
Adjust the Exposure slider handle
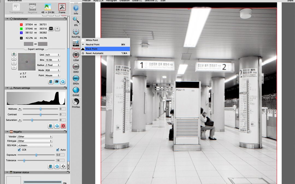click(x=36, y=155)
